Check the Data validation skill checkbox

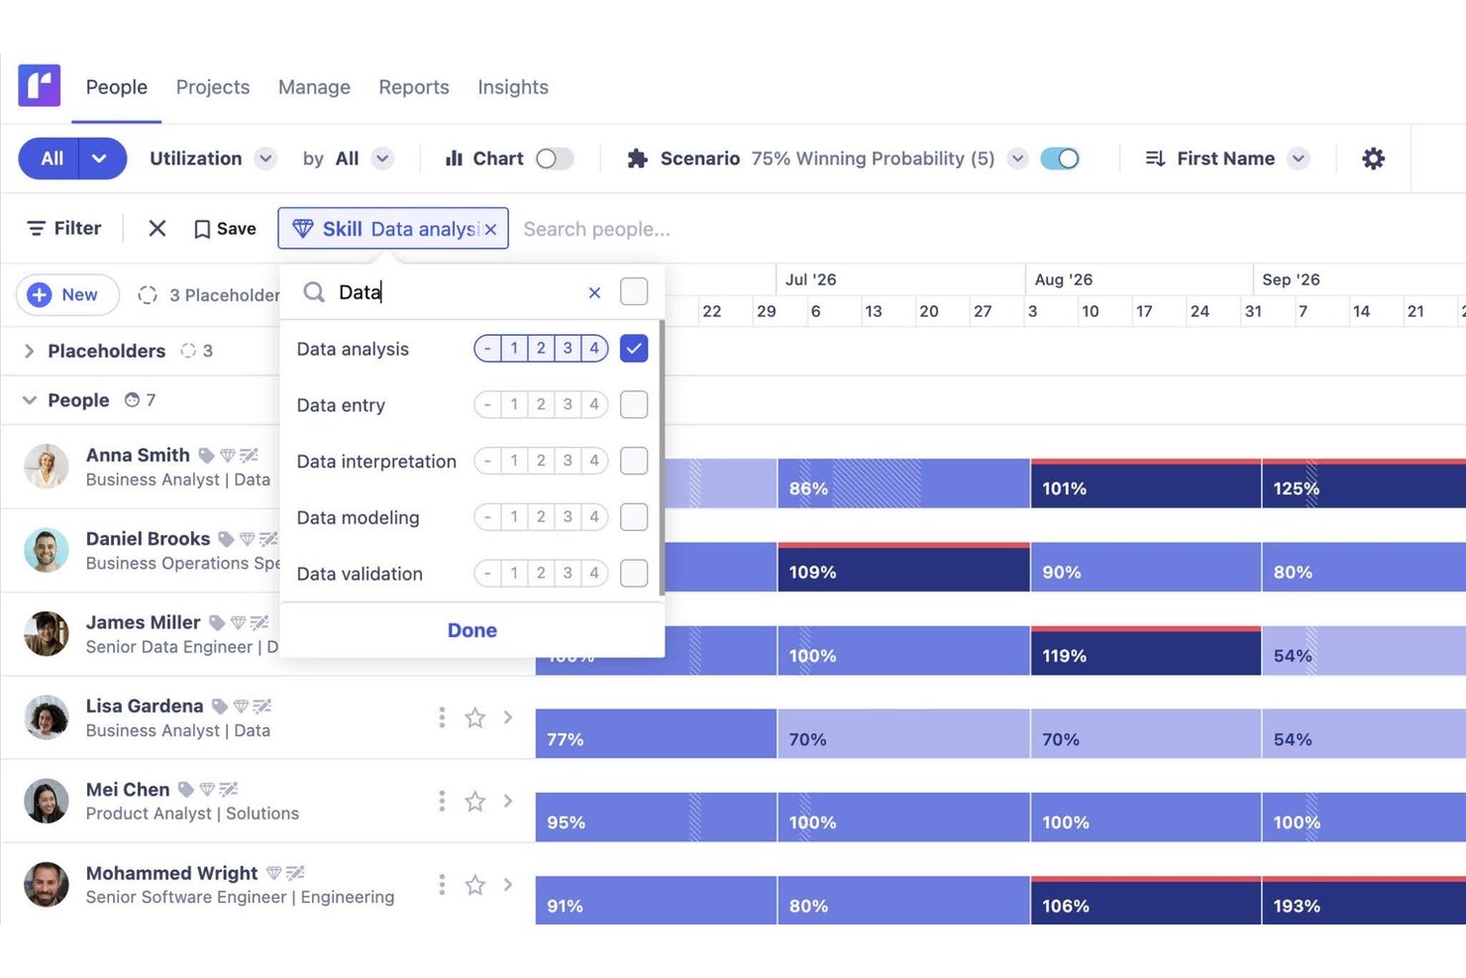pyautogui.click(x=634, y=573)
